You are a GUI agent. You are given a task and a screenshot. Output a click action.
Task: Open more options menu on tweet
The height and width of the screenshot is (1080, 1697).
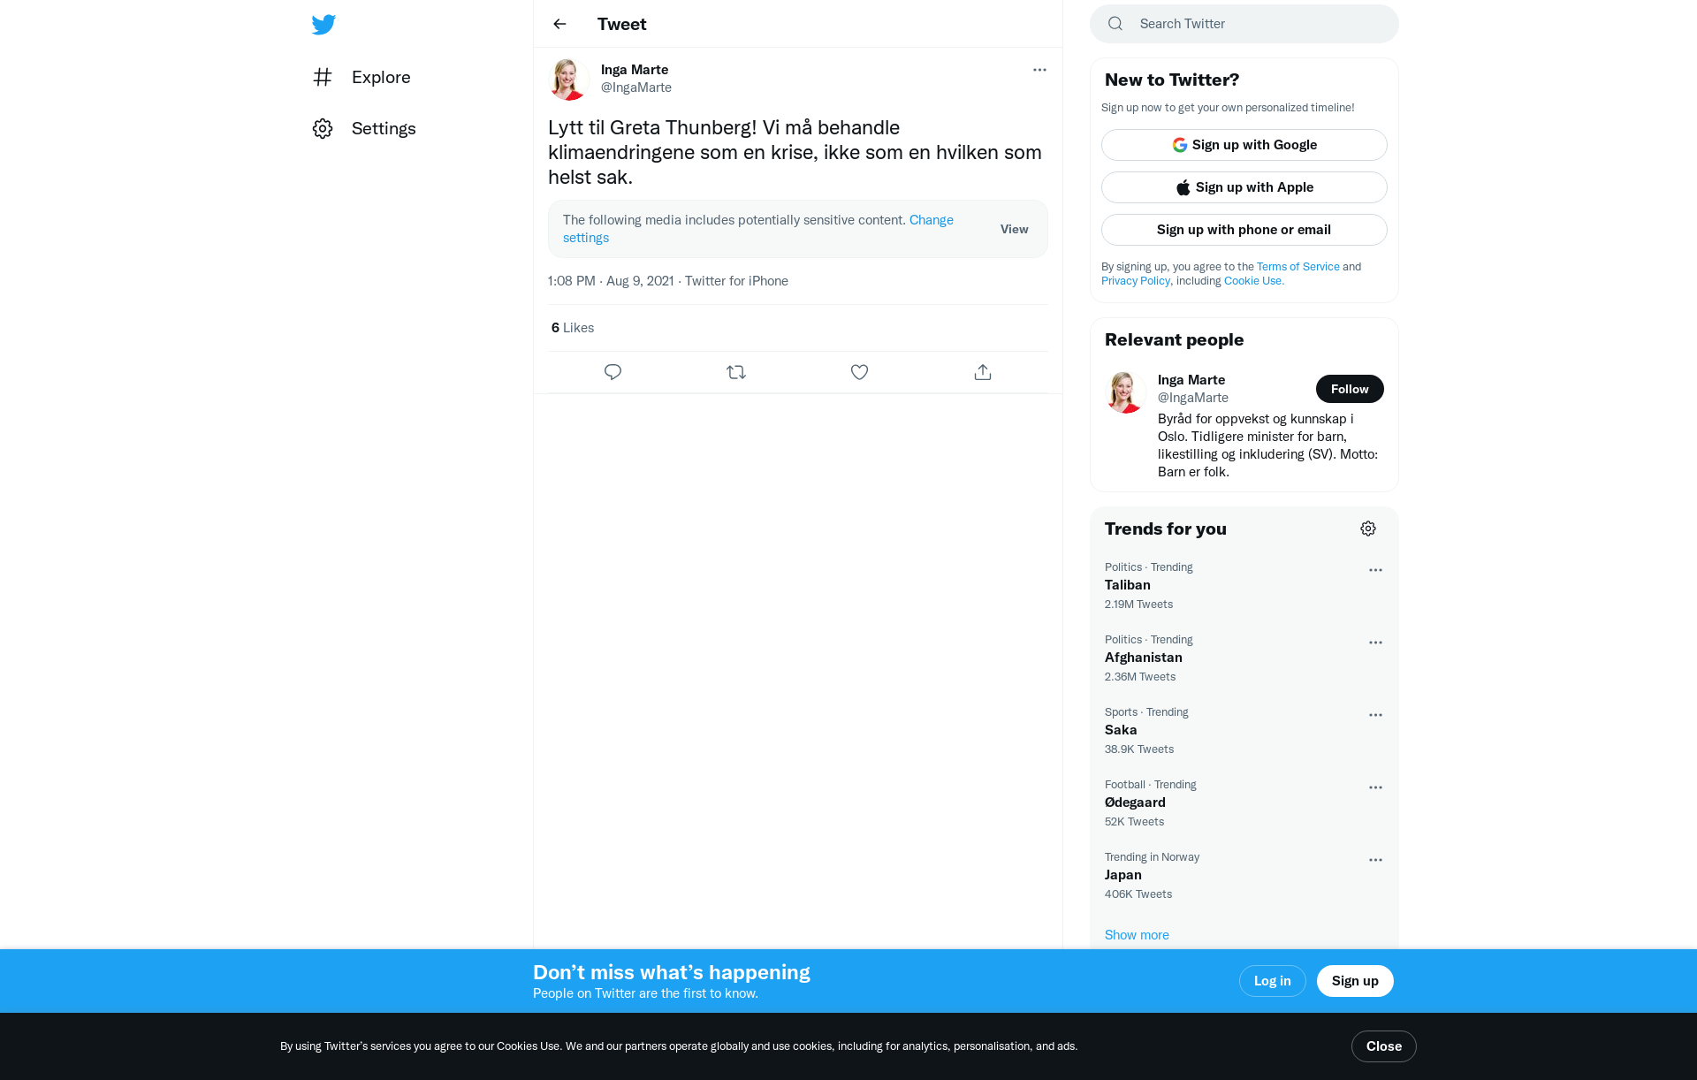[1039, 70]
